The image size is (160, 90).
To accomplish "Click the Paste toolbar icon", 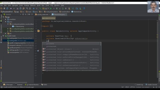I will (23, 8).
